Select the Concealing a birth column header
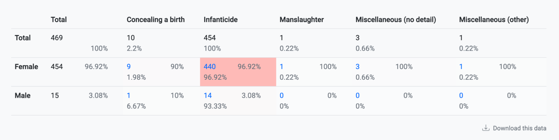The image size is (559, 140). pyautogui.click(x=155, y=19)
